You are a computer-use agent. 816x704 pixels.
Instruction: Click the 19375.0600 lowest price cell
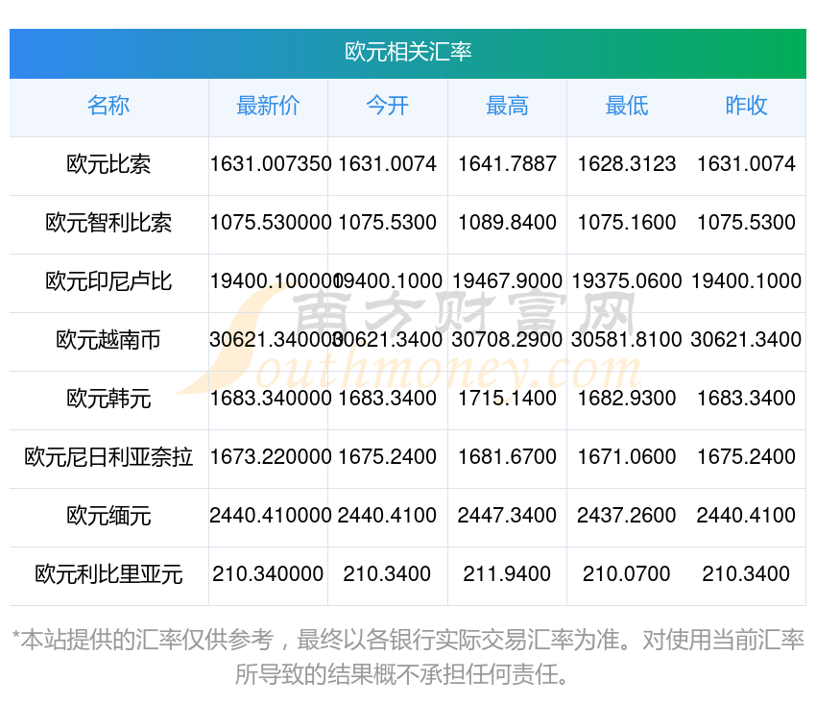point(627,281)
